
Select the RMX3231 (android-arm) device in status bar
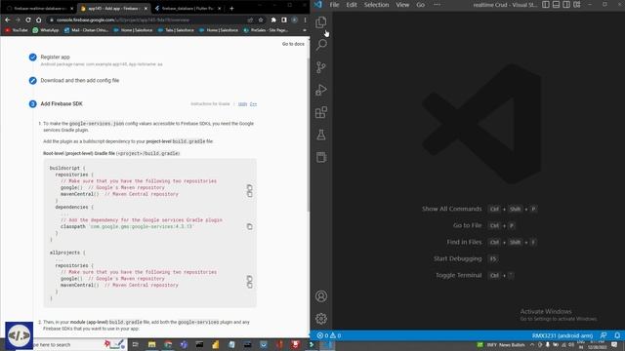point(562,335)
